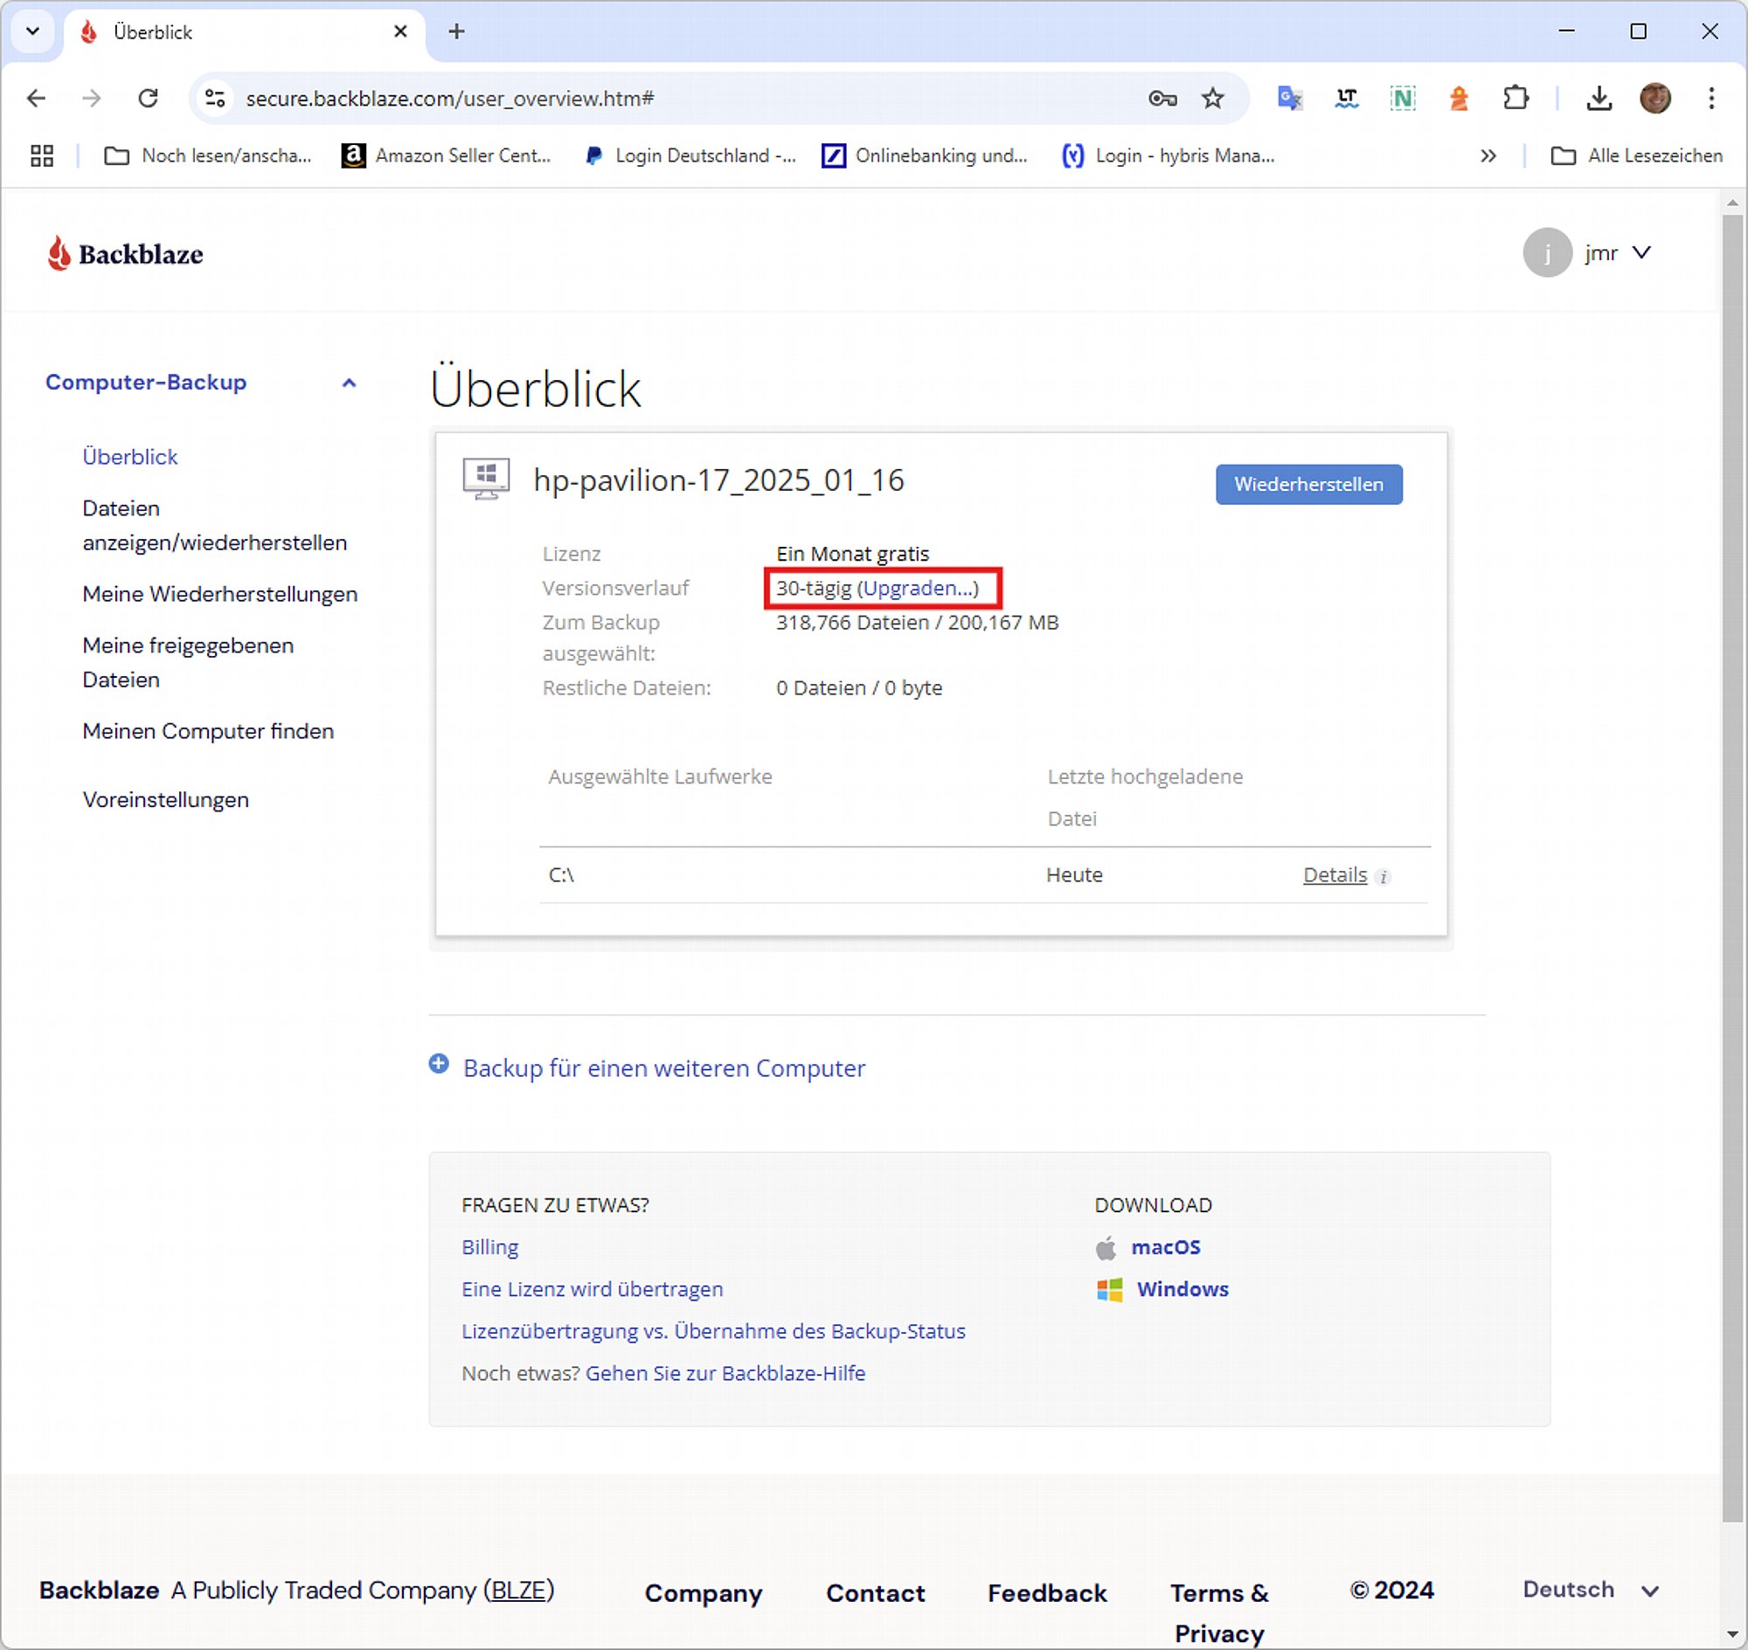Download the Windows client
This screenshot has height=1650, width=1748.
click(1182, 1288)
